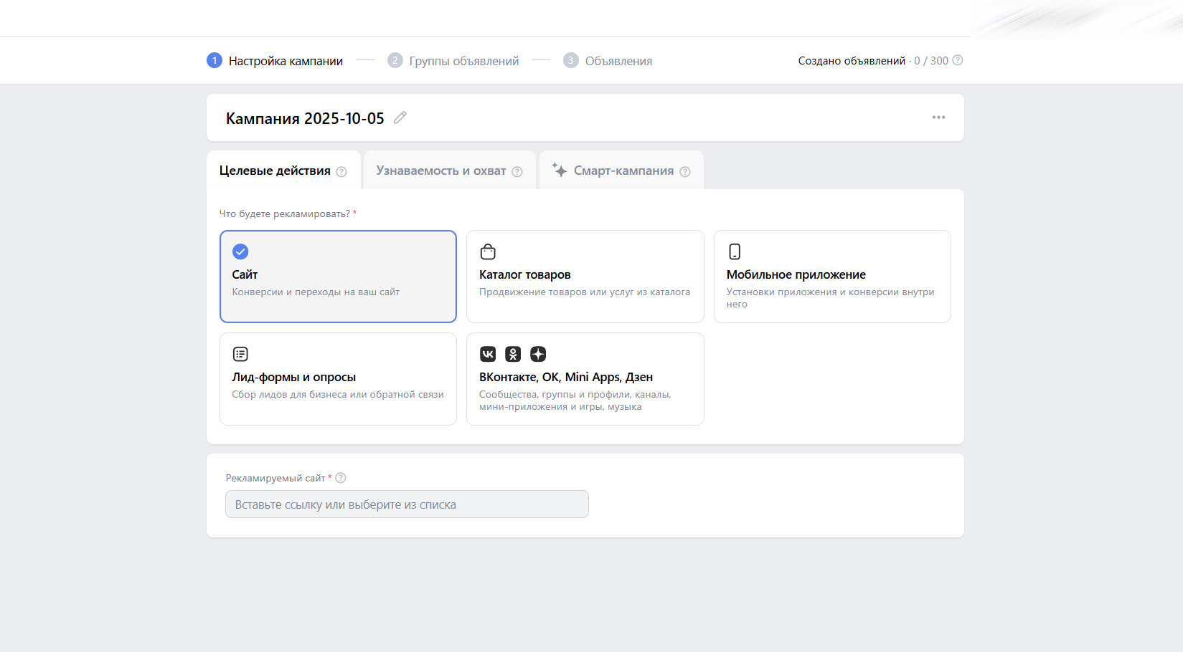The width and height of the screenshot is (1183, 652).
Task: Click the smartphone icon on Мобильное приложение
Action: (735, 251)
